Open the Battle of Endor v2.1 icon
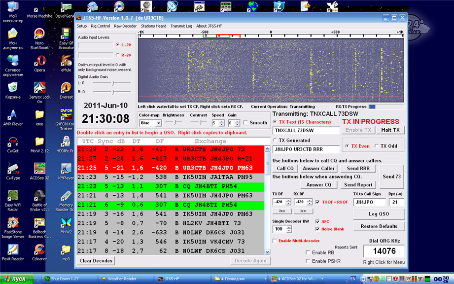Screen dimensions: 454x284 click(39, 201)
